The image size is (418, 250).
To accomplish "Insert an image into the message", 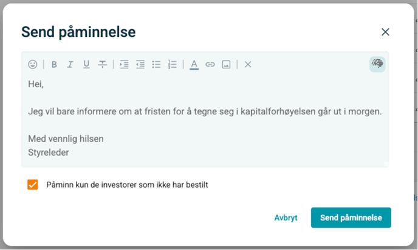I will 226,64.
